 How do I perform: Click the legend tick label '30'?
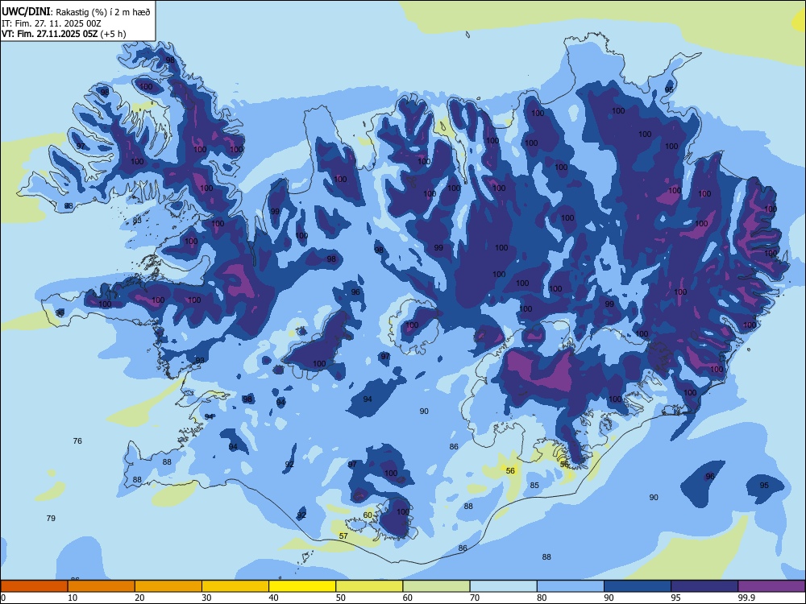206,598
